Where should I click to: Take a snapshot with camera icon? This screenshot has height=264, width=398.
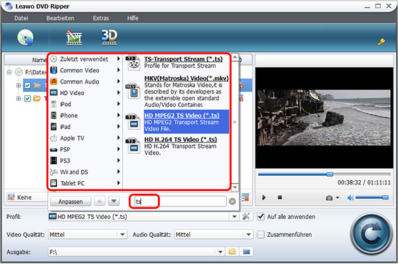[x=329, y=198]
